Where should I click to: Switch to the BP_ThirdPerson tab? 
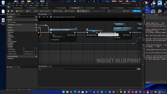point(32,8)
